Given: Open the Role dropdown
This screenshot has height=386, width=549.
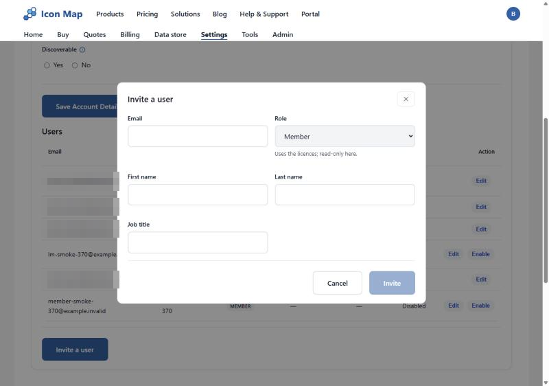Looking at the screenshot, I should [x=345, y=136].
